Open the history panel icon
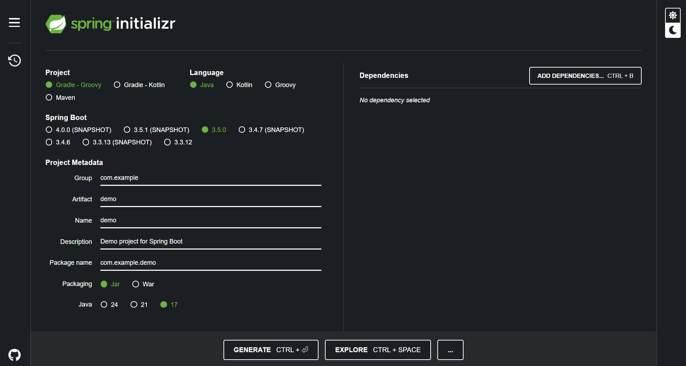This screenshot has width=686, height=366. point(15,61)
